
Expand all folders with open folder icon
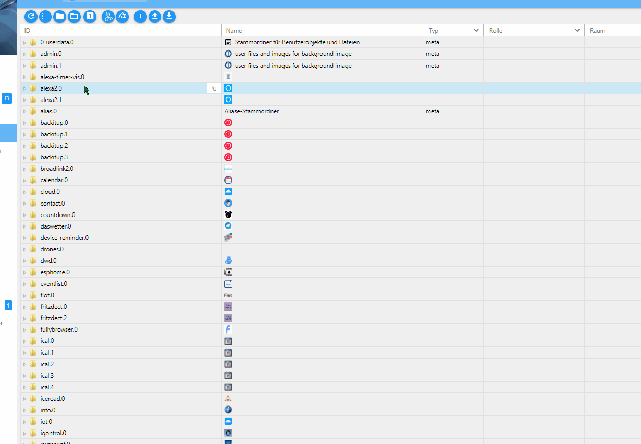75,16
